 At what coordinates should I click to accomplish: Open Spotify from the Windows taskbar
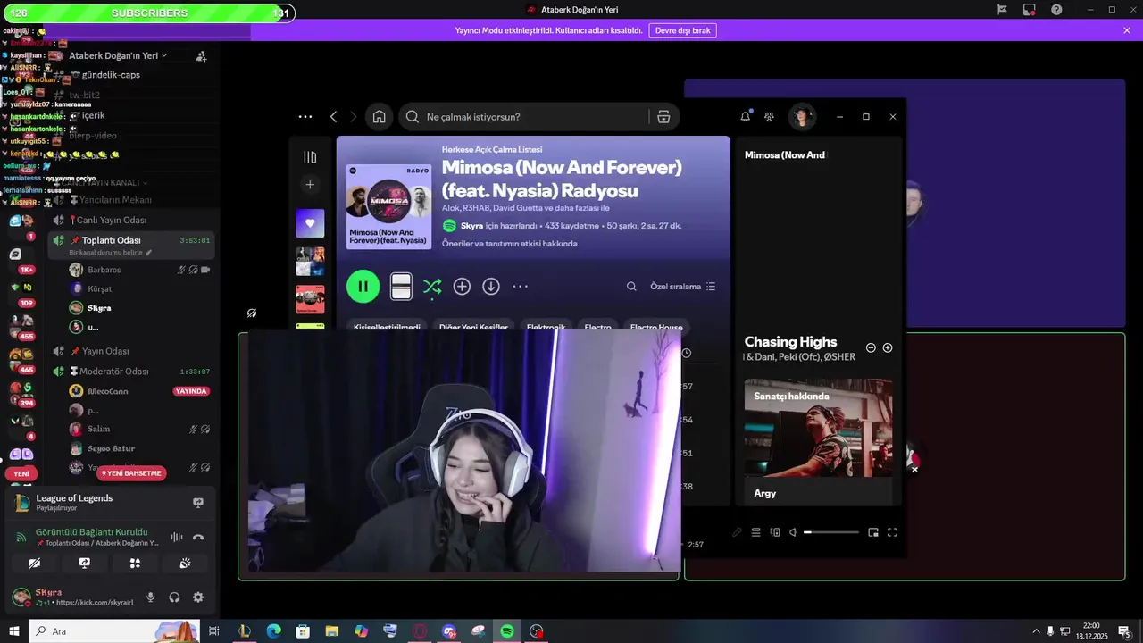pyautogui.click(x=507, y=631)
